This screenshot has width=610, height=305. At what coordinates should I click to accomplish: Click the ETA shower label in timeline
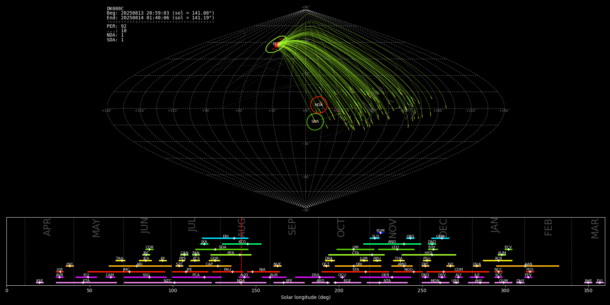(86, 281)
